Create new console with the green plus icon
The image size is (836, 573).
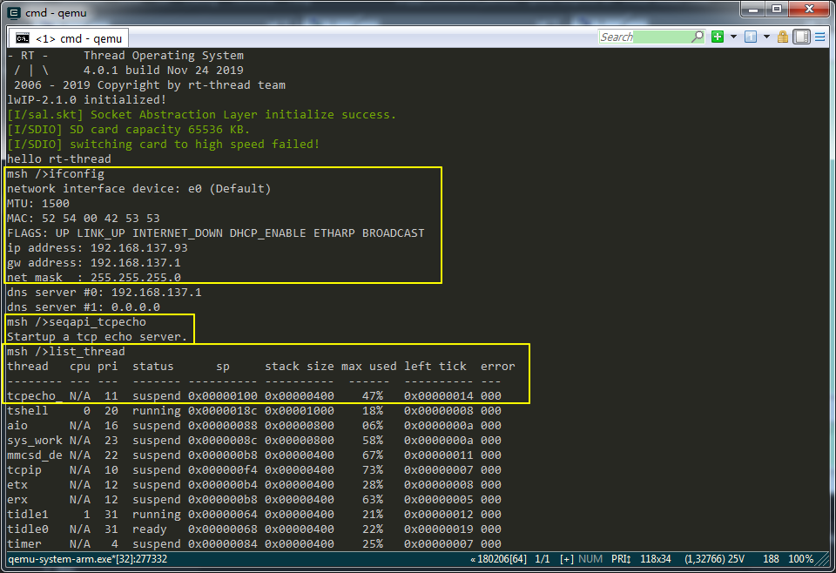(718, 37)
